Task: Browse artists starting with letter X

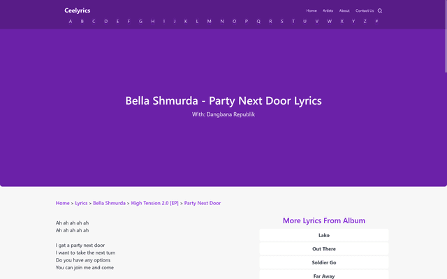Action: point(342,22)
